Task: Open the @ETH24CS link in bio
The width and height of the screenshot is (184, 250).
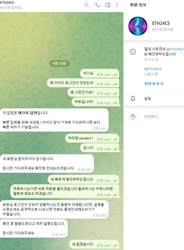Action: click(x=175, y=49)
